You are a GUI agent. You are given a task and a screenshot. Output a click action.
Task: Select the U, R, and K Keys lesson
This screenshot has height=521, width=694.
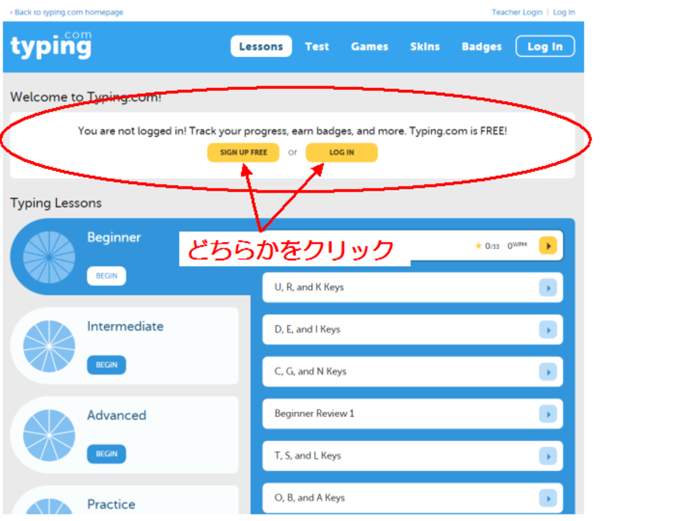pyautogui.click(x=413, y=287)
